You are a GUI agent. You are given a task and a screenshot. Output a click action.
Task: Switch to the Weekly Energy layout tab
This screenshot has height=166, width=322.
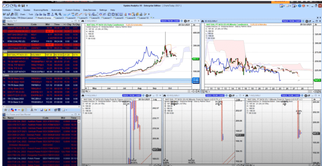pyautogui.click(x=44, y=18)
